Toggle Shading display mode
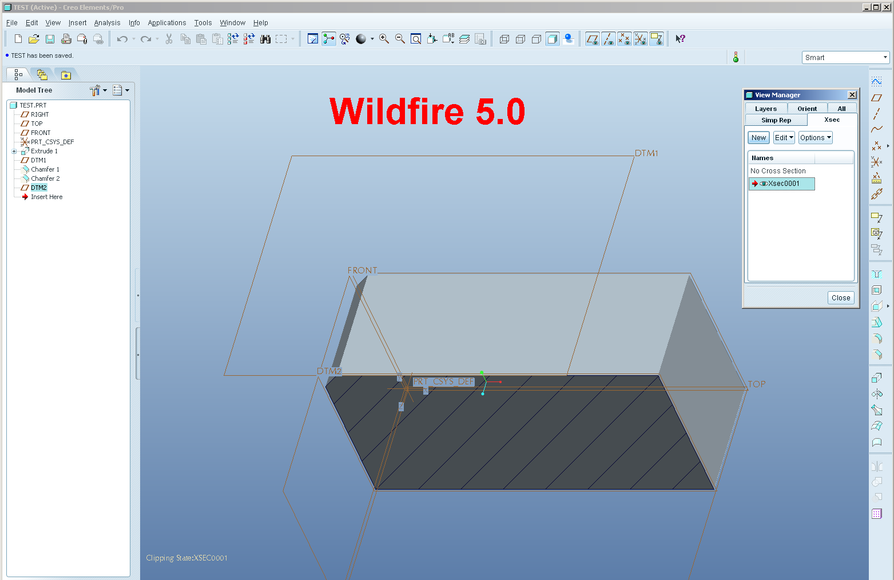 tap(553, 39)
